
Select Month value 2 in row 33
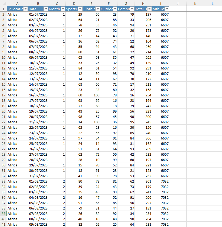point(57,181)
